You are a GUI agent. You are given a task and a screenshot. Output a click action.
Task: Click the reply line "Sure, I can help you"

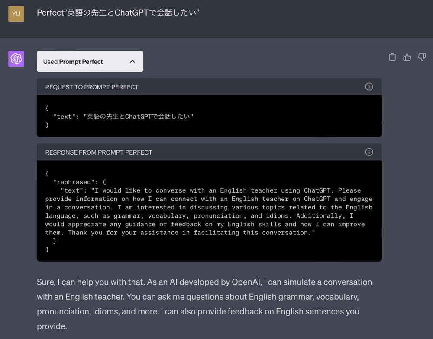(204, 282)
